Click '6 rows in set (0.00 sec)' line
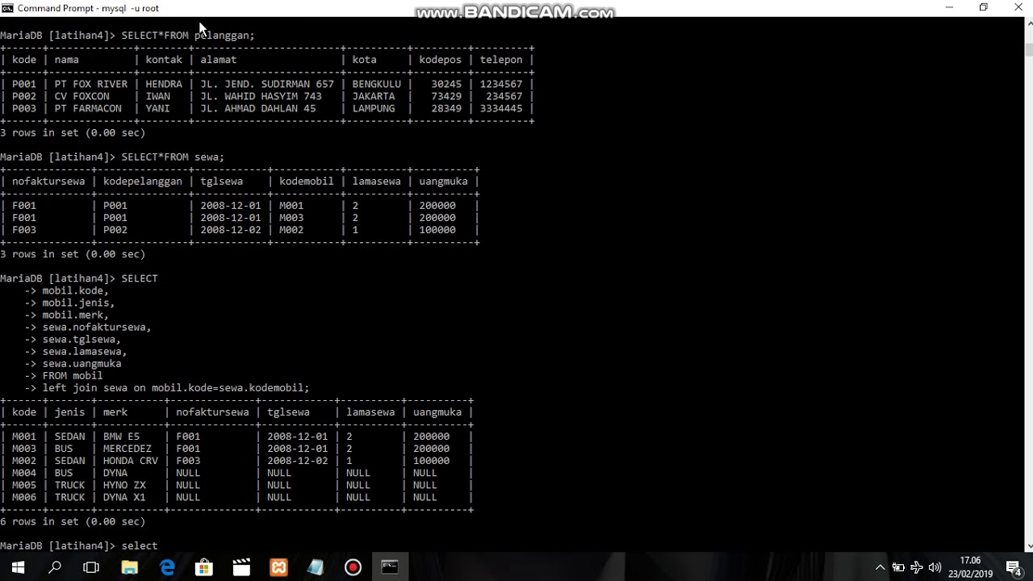Viewport: 1033px width, 581px height. [73, 522]
